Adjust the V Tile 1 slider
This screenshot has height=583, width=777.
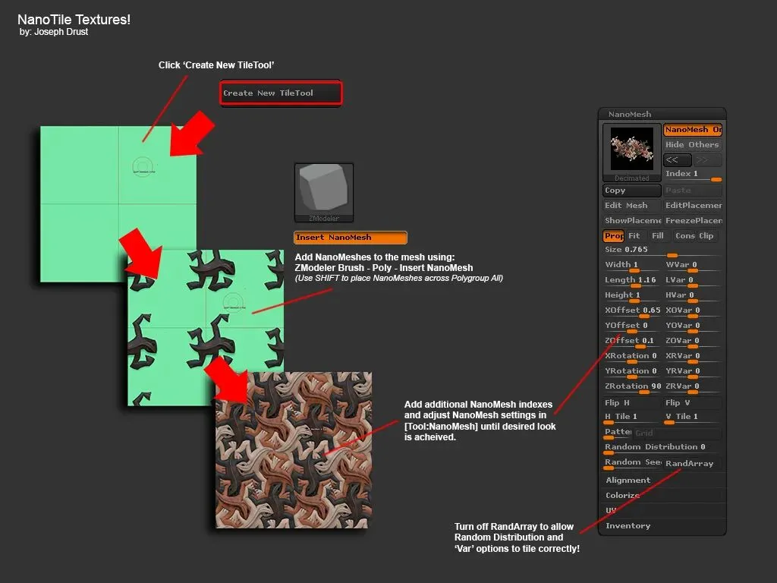693,418
